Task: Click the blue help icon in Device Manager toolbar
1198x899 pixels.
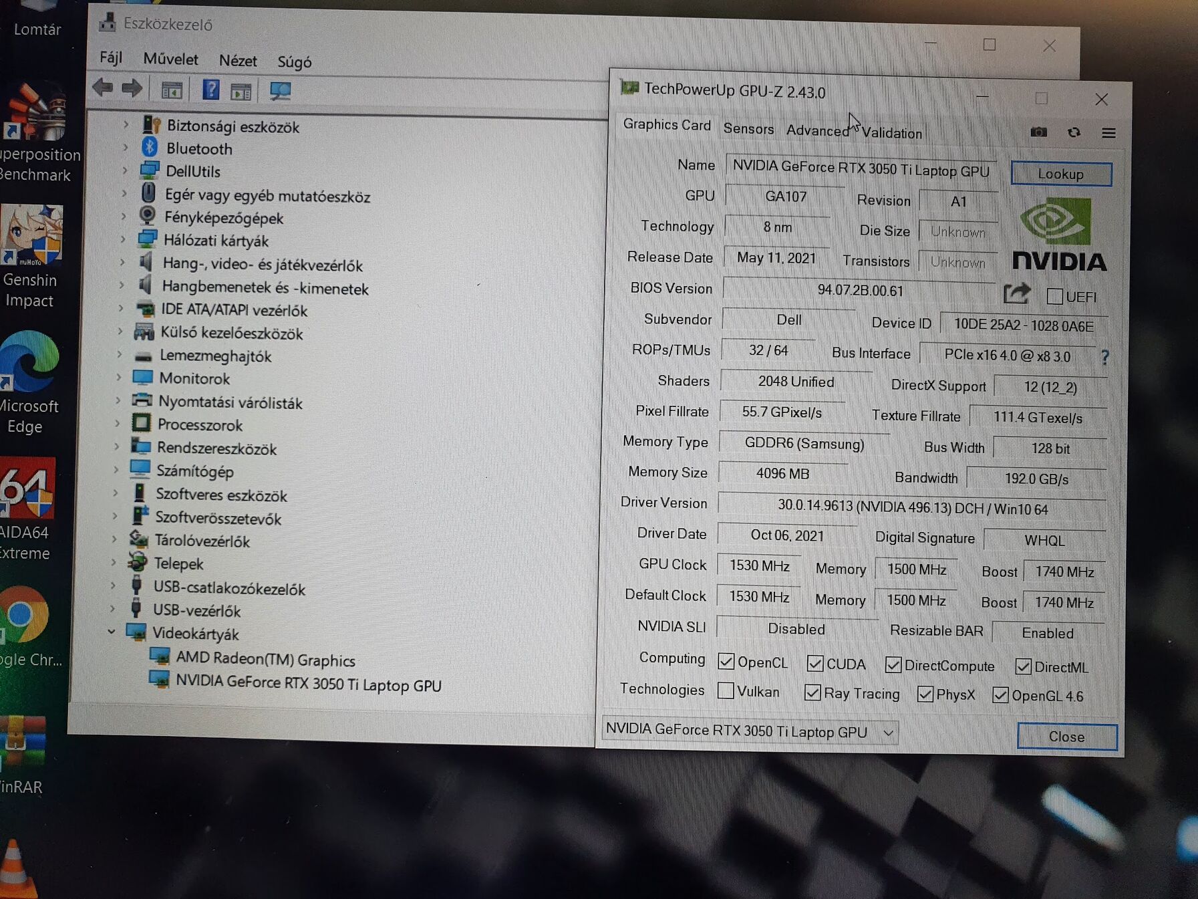Action: click(210, 90)
